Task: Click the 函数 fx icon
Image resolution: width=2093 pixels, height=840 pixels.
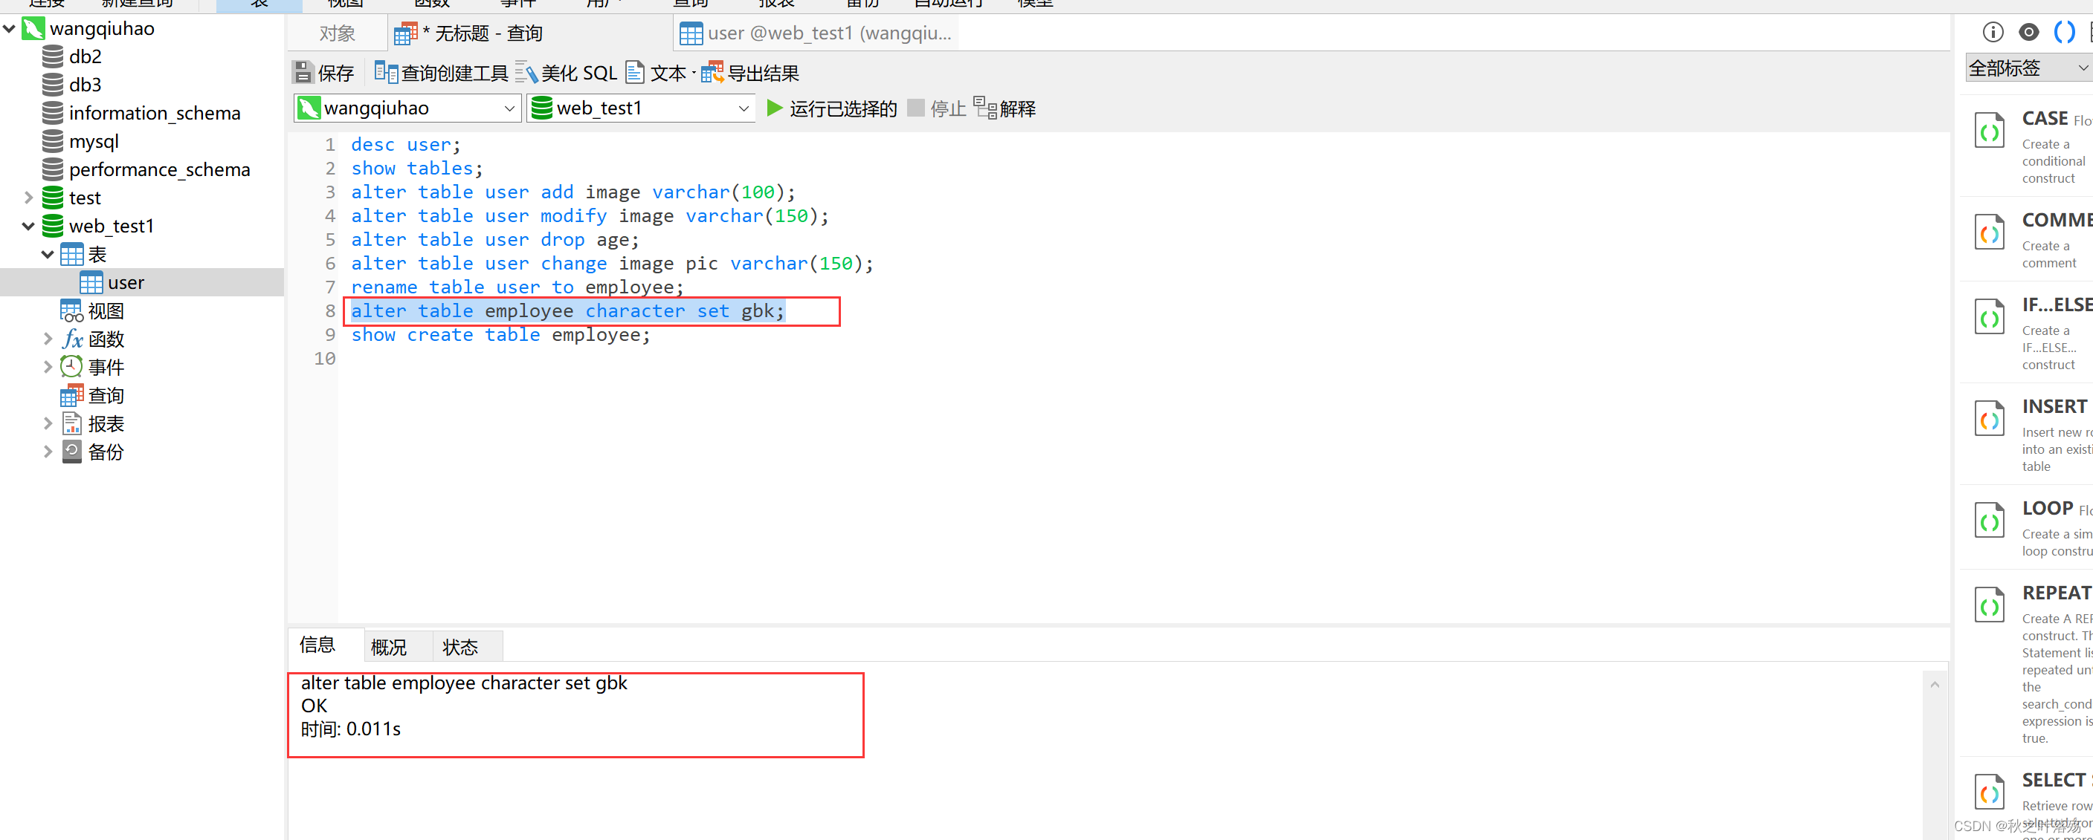Action: coord(73,339)
